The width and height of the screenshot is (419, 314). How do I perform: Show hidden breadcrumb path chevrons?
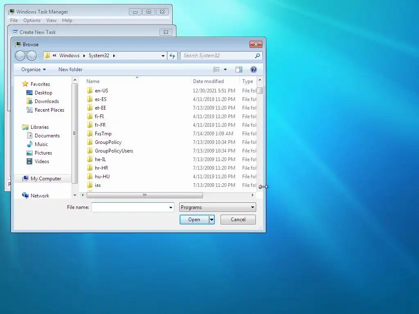point(54,56)
